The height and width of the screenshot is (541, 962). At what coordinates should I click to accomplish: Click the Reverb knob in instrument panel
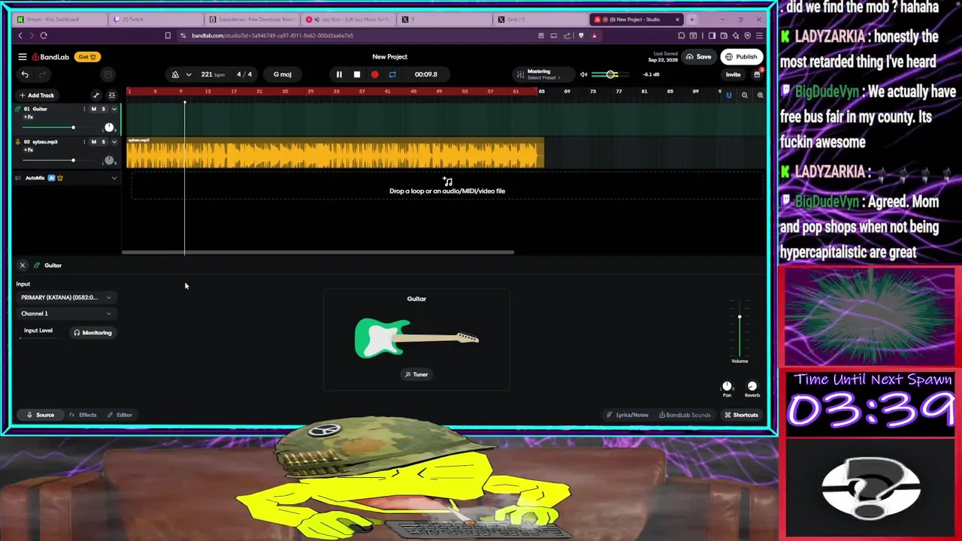(752, 386)
